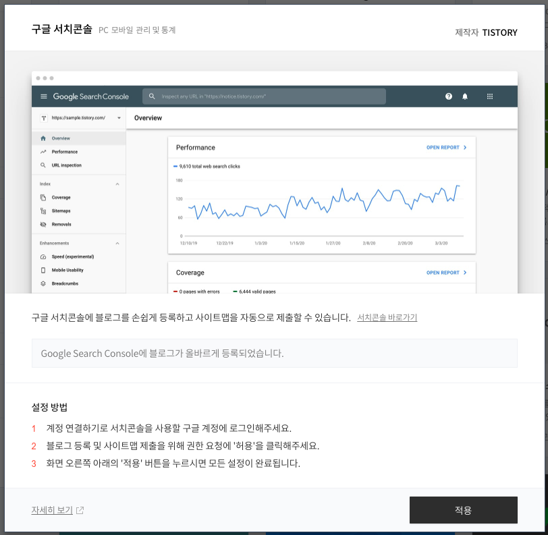Click the Sitemaps tree icon in the sidebar
This screenshot has width=548, height=535.
[43, 211]
